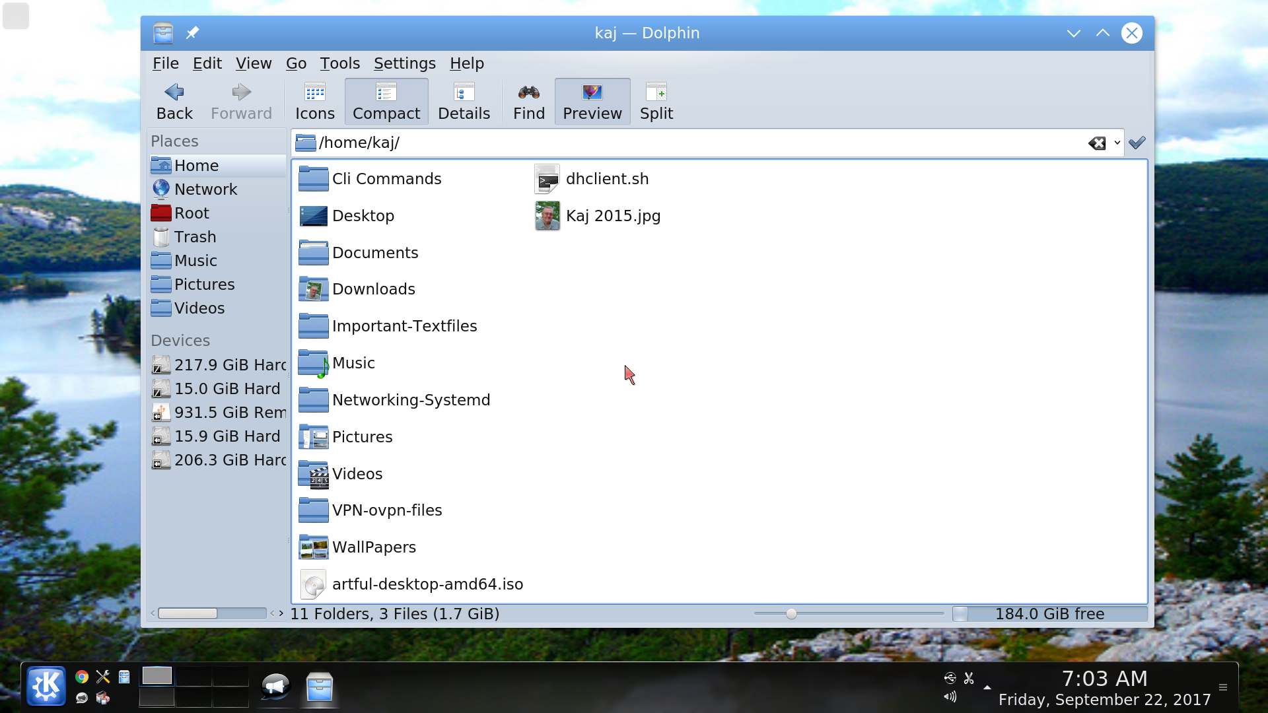1268x713 pixels.
Task: Select the Desktop folder icon
Action: 314,216
